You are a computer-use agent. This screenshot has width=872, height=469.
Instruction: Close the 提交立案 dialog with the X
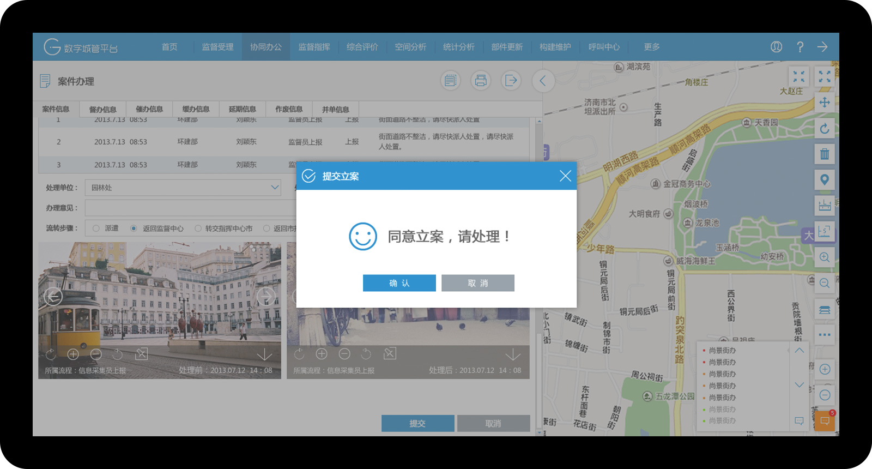[x=565, y=176]
